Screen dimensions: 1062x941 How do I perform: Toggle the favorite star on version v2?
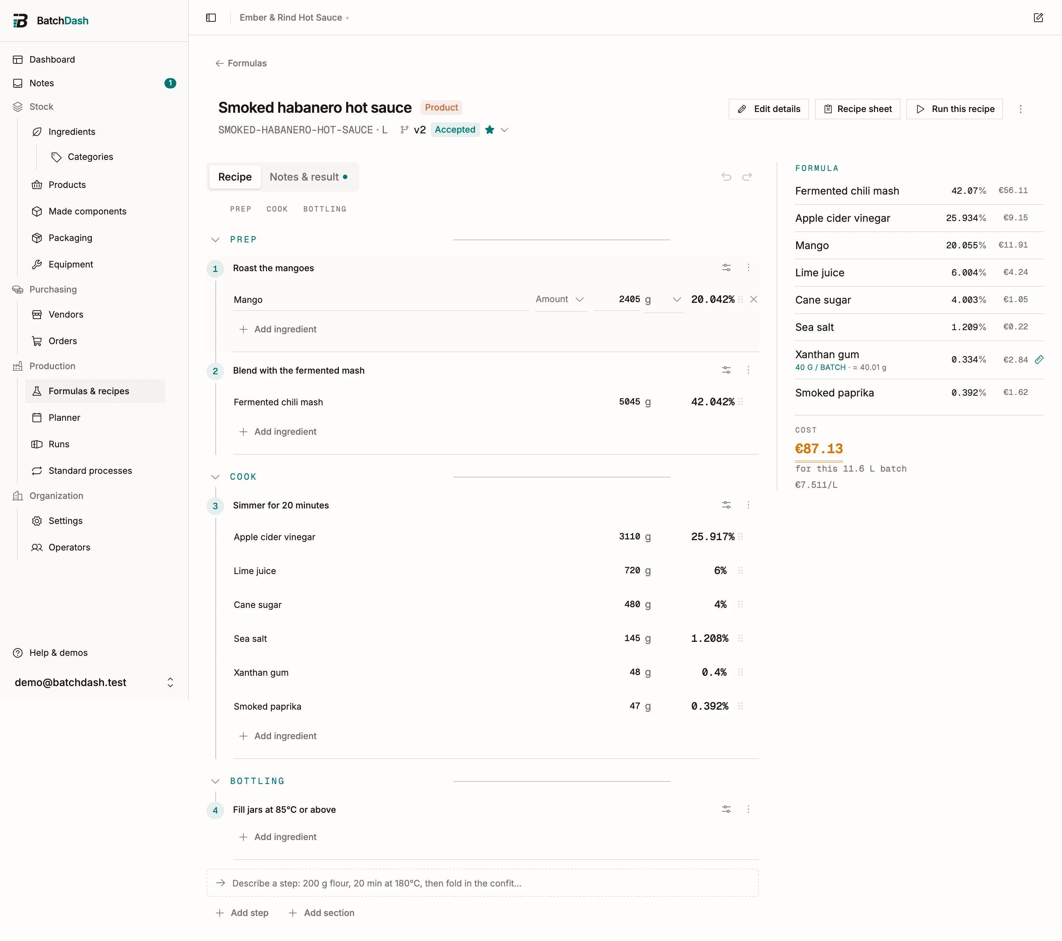coord(489,130)
